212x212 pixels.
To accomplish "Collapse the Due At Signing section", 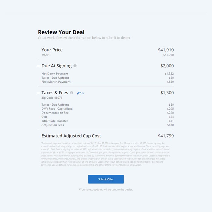I will tap(38, 66).
